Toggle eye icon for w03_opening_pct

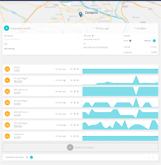tap(72, 103)
